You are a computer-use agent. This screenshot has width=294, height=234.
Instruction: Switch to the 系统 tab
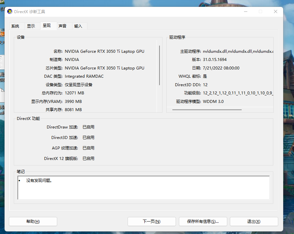pyautogui.click(x=15, y=26)
